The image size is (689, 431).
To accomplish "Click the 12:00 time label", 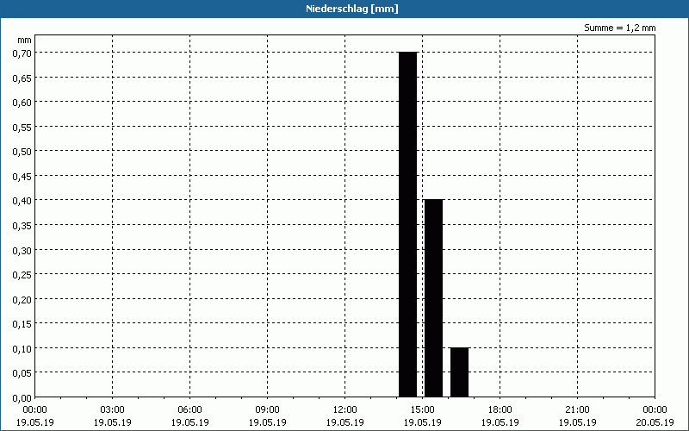I will 345,409.
